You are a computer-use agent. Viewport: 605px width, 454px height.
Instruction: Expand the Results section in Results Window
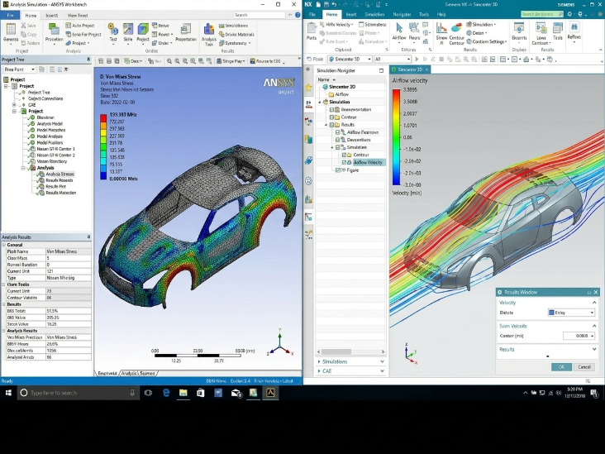pyautogui.click(x=594, y=349)
